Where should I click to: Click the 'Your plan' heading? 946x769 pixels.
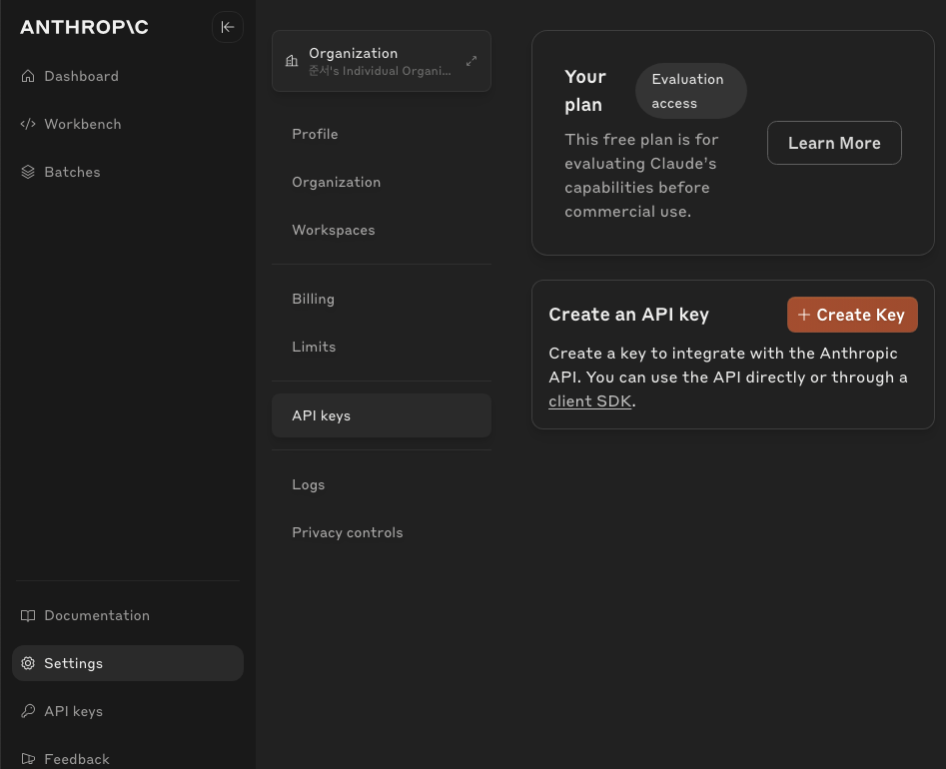(x=584, y=91)
